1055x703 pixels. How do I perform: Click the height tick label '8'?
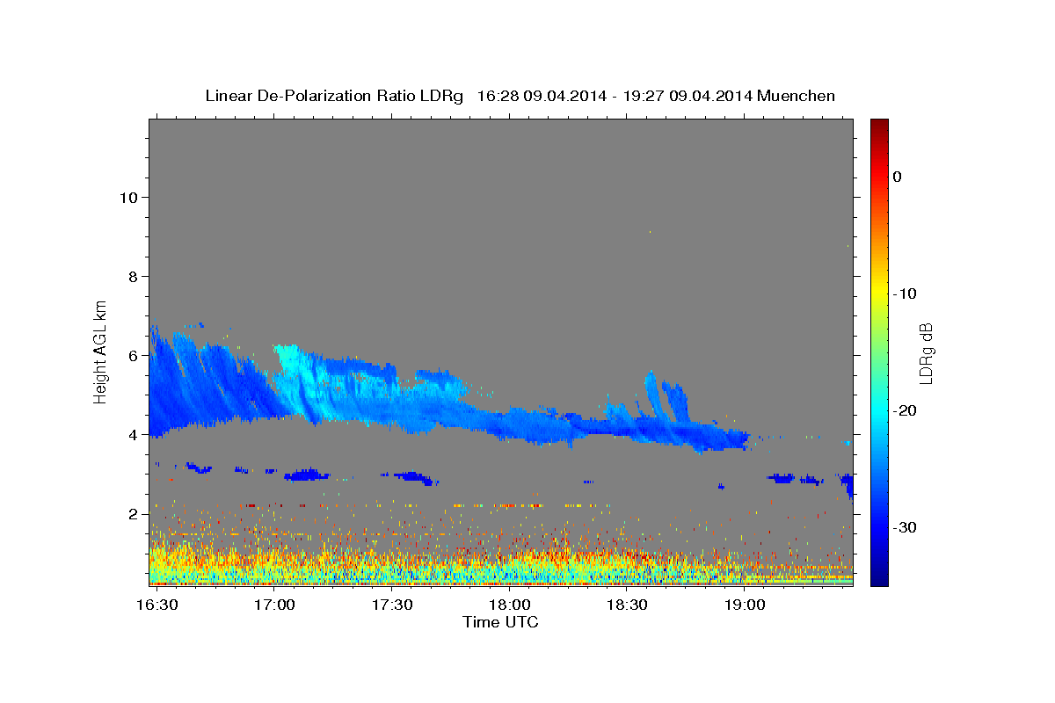point(131,277)
